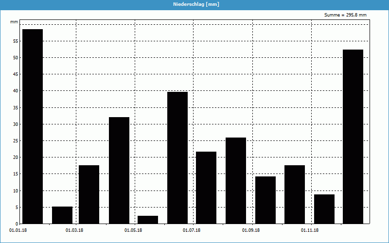Click the mm unit label on y-axis
389x243 pixels.
pos(14,22)
